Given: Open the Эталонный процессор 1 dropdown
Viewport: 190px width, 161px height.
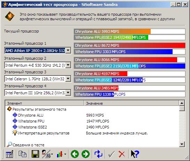Looking at the screenshot, I should (68, 50).
